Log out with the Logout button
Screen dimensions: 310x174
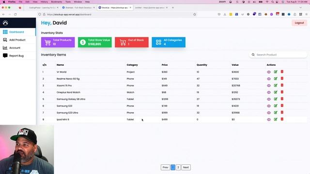pyautogui.click(x=299, y=23)
